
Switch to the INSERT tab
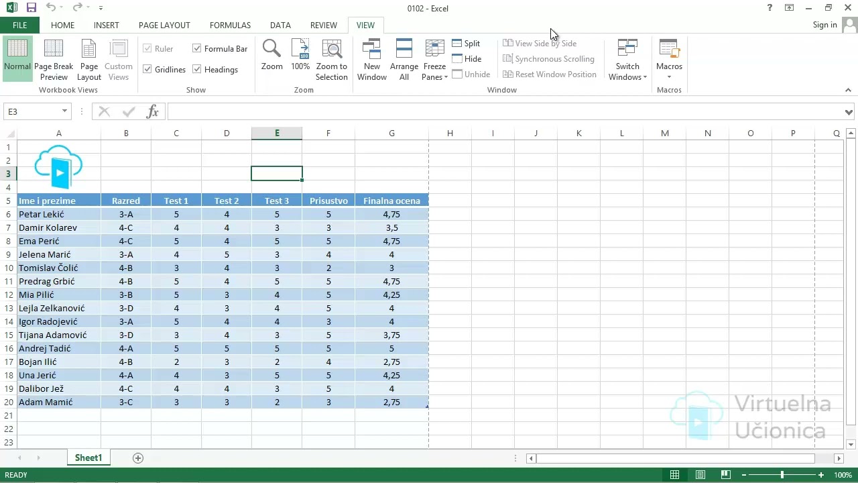point(106,25)
